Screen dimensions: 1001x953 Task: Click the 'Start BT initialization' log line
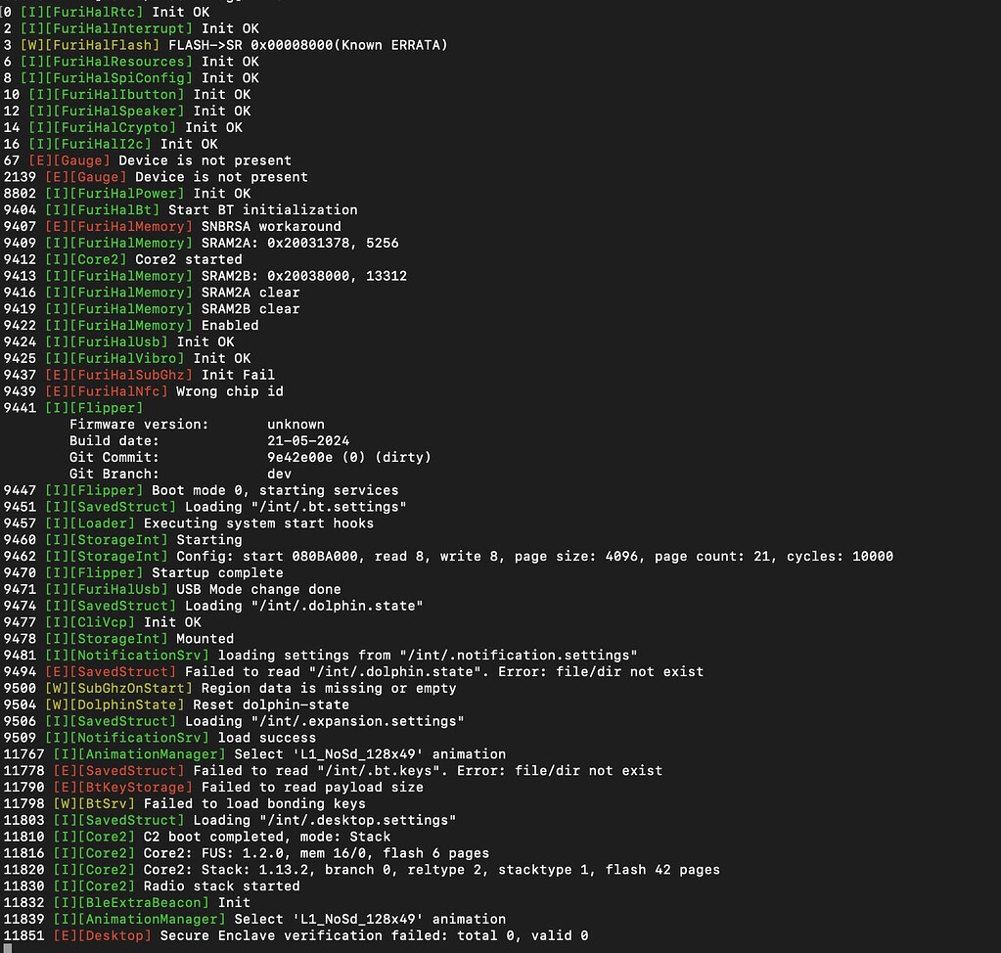click(x=262, y=210)
